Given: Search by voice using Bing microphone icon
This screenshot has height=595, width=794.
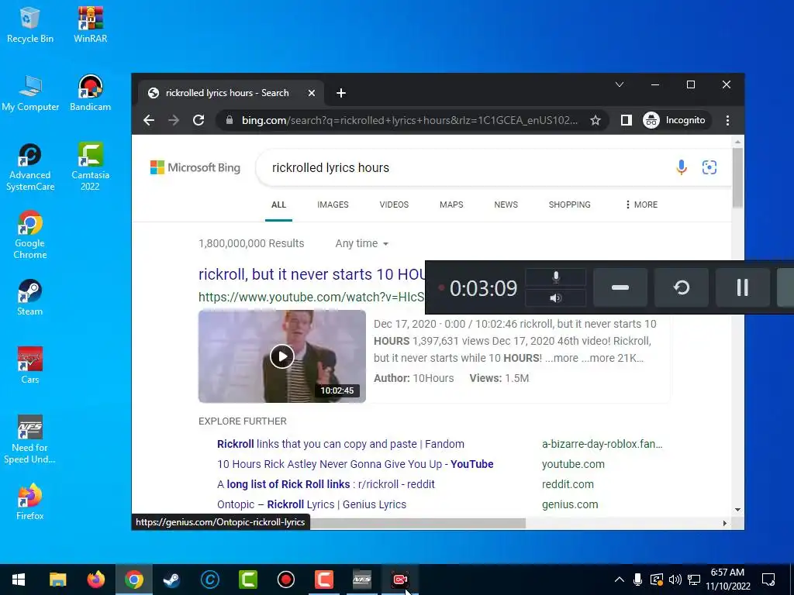Looking at the screenshot, I should 682,167.
